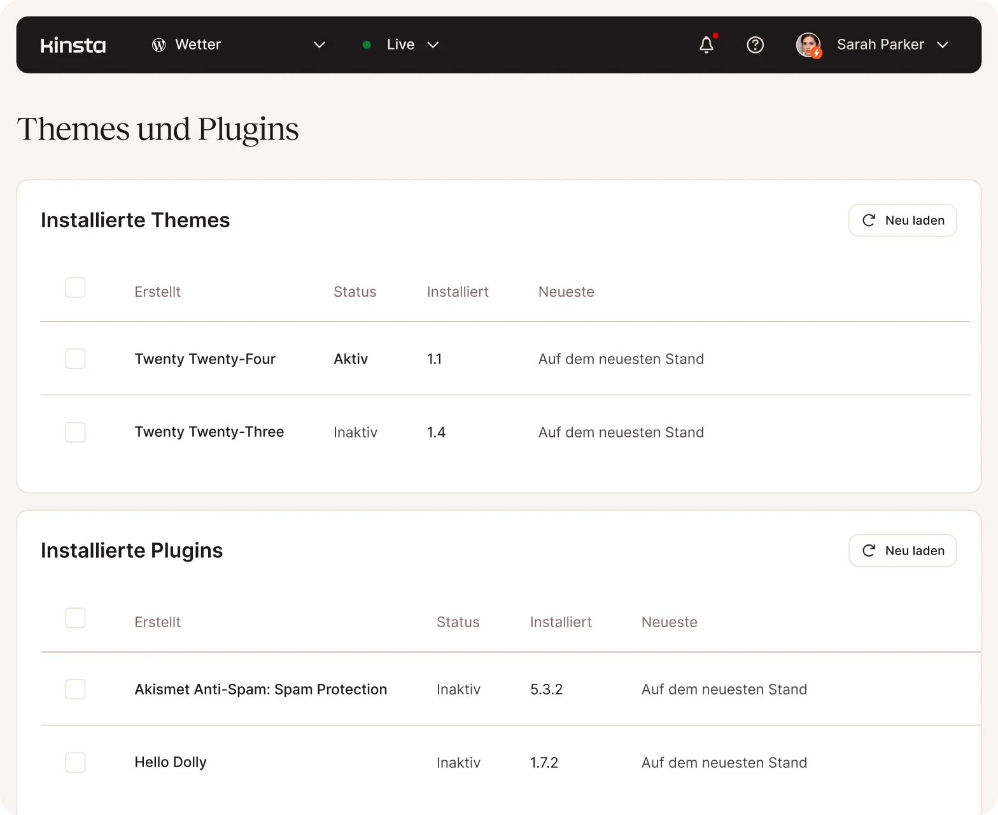
Task: Click reload icon in Installierte Plugins
Action: click(869, 551)
